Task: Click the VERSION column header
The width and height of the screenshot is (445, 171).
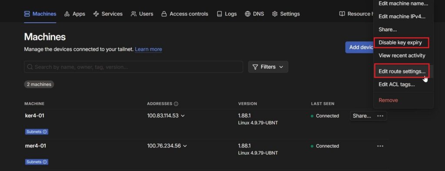Action: click(247, 104)
